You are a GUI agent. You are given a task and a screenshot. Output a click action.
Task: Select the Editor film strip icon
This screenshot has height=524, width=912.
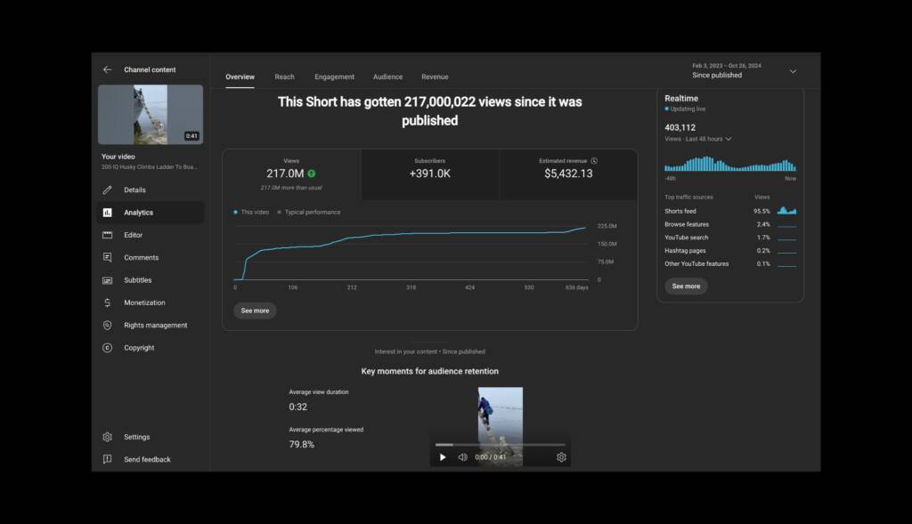pyautogui.click(x=107, y=235)
